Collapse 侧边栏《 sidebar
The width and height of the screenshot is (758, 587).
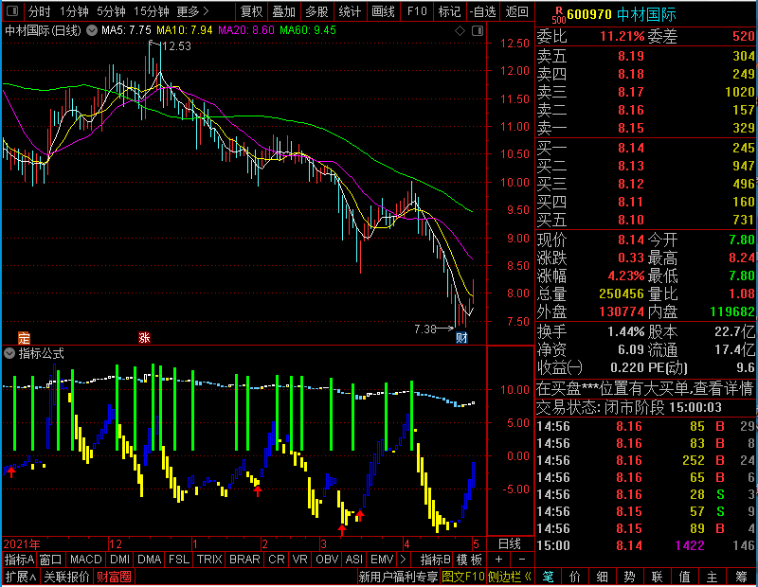pyautogui.click(x=510, y=577)
